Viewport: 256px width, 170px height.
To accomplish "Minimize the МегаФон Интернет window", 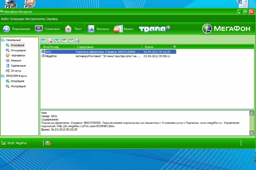I will (x=240, y=12).
